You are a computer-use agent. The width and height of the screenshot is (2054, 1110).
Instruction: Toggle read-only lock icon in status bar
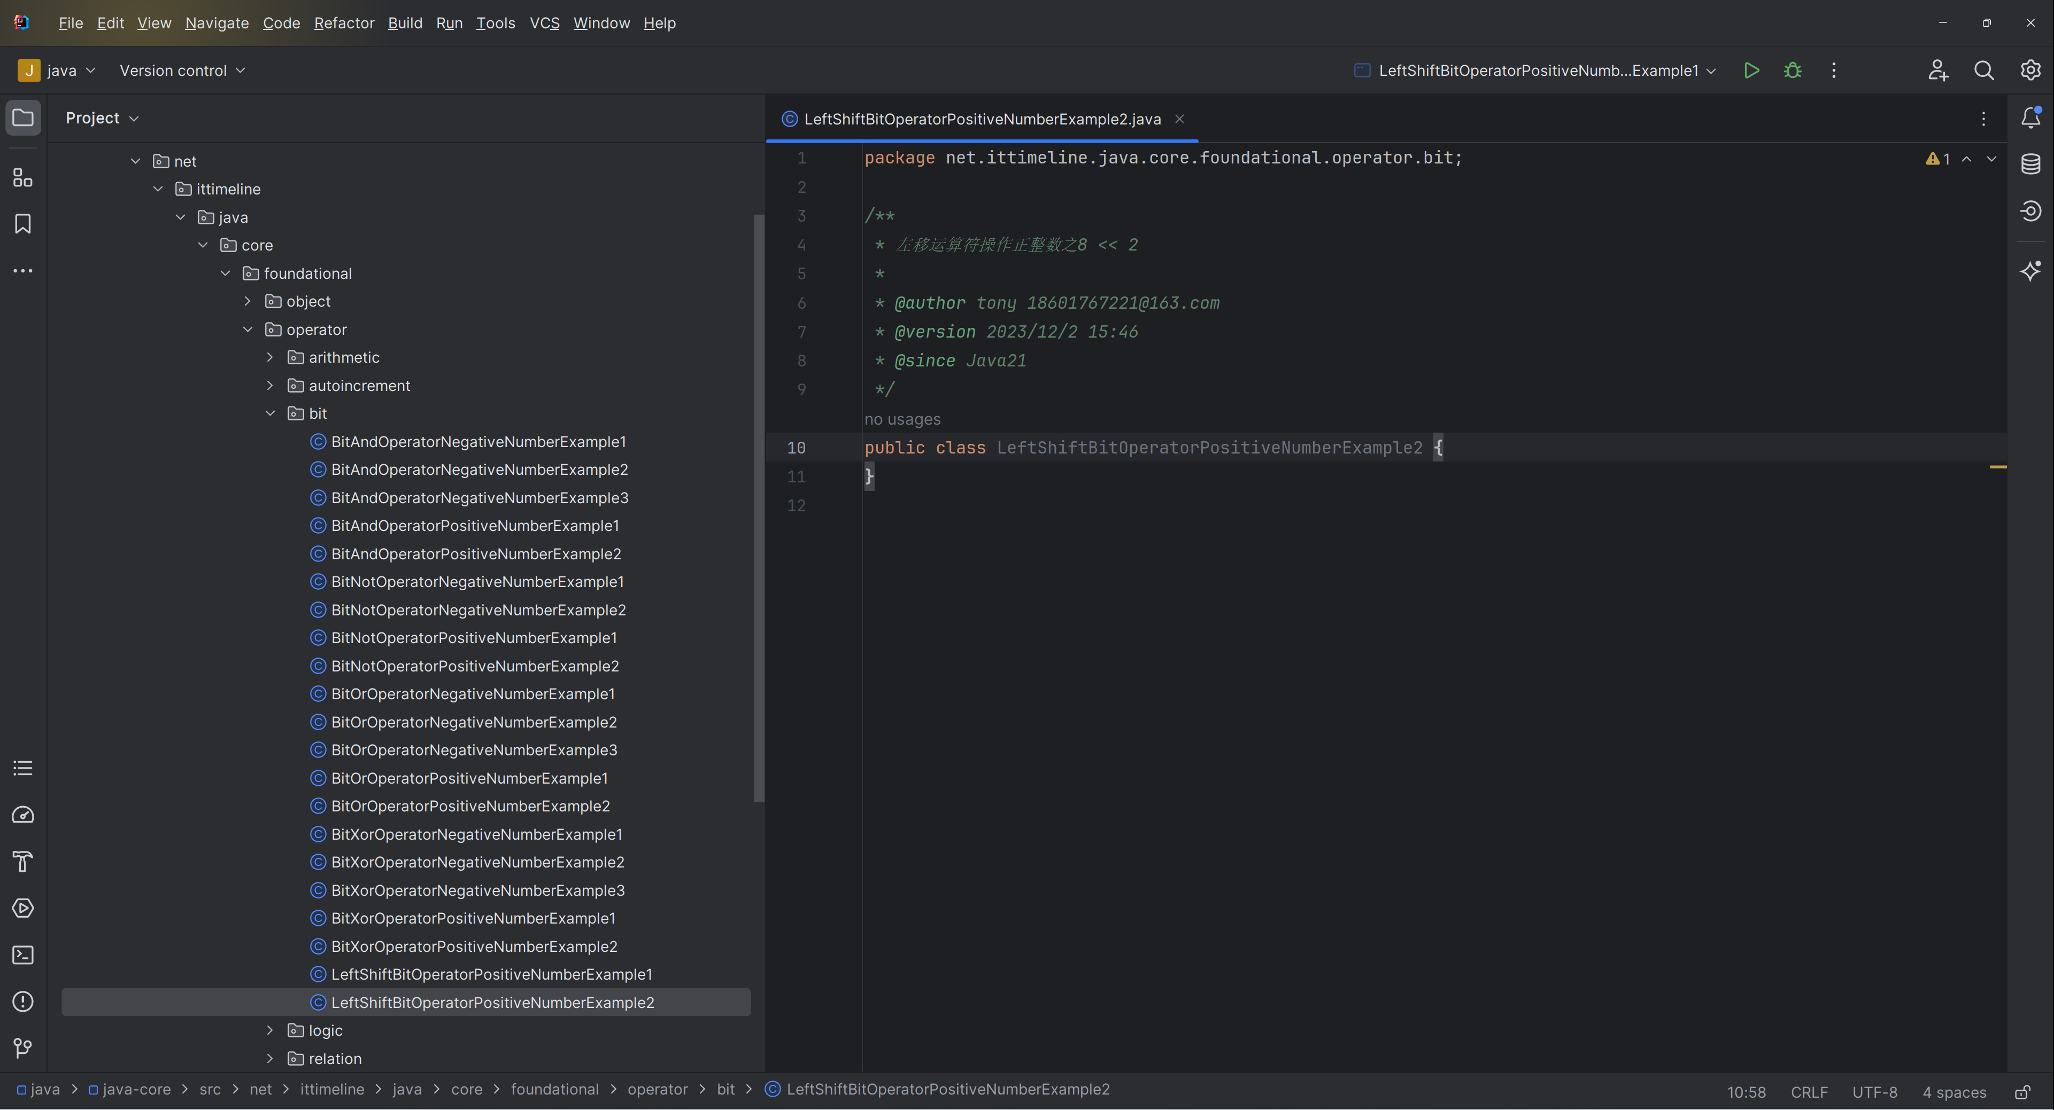point(2023,1092)
